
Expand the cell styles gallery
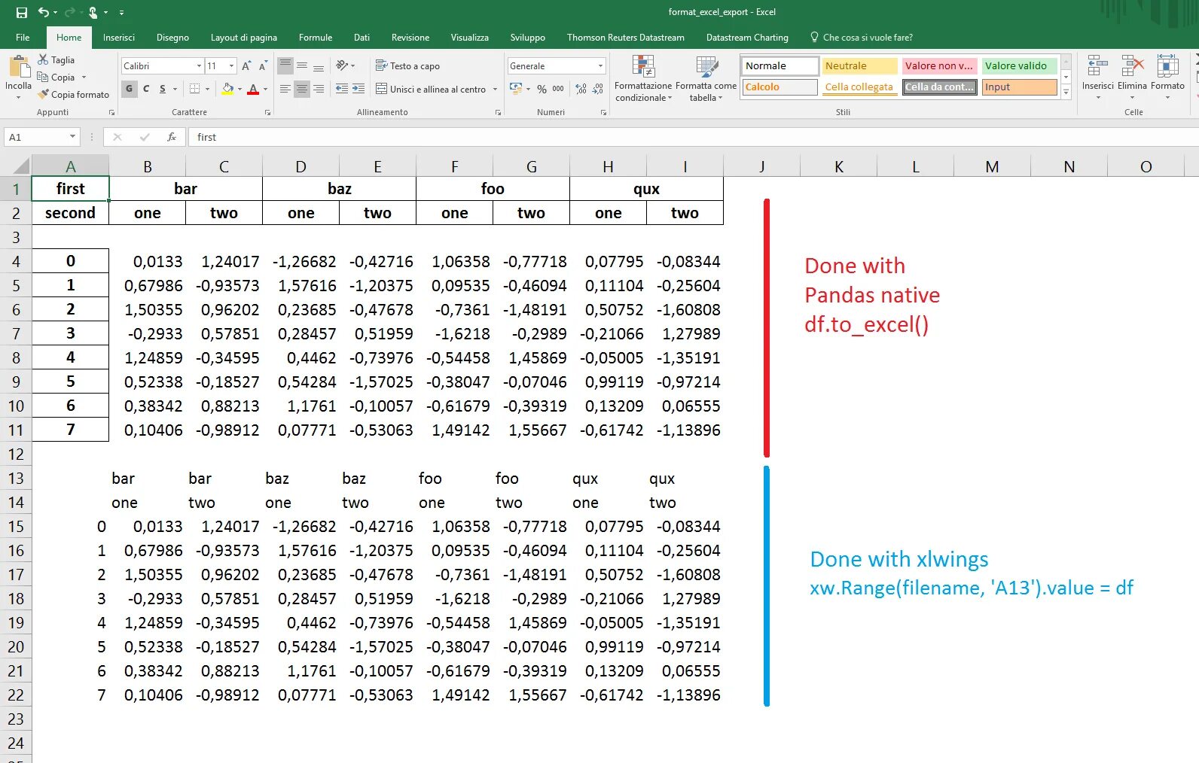coord(1066,92)
